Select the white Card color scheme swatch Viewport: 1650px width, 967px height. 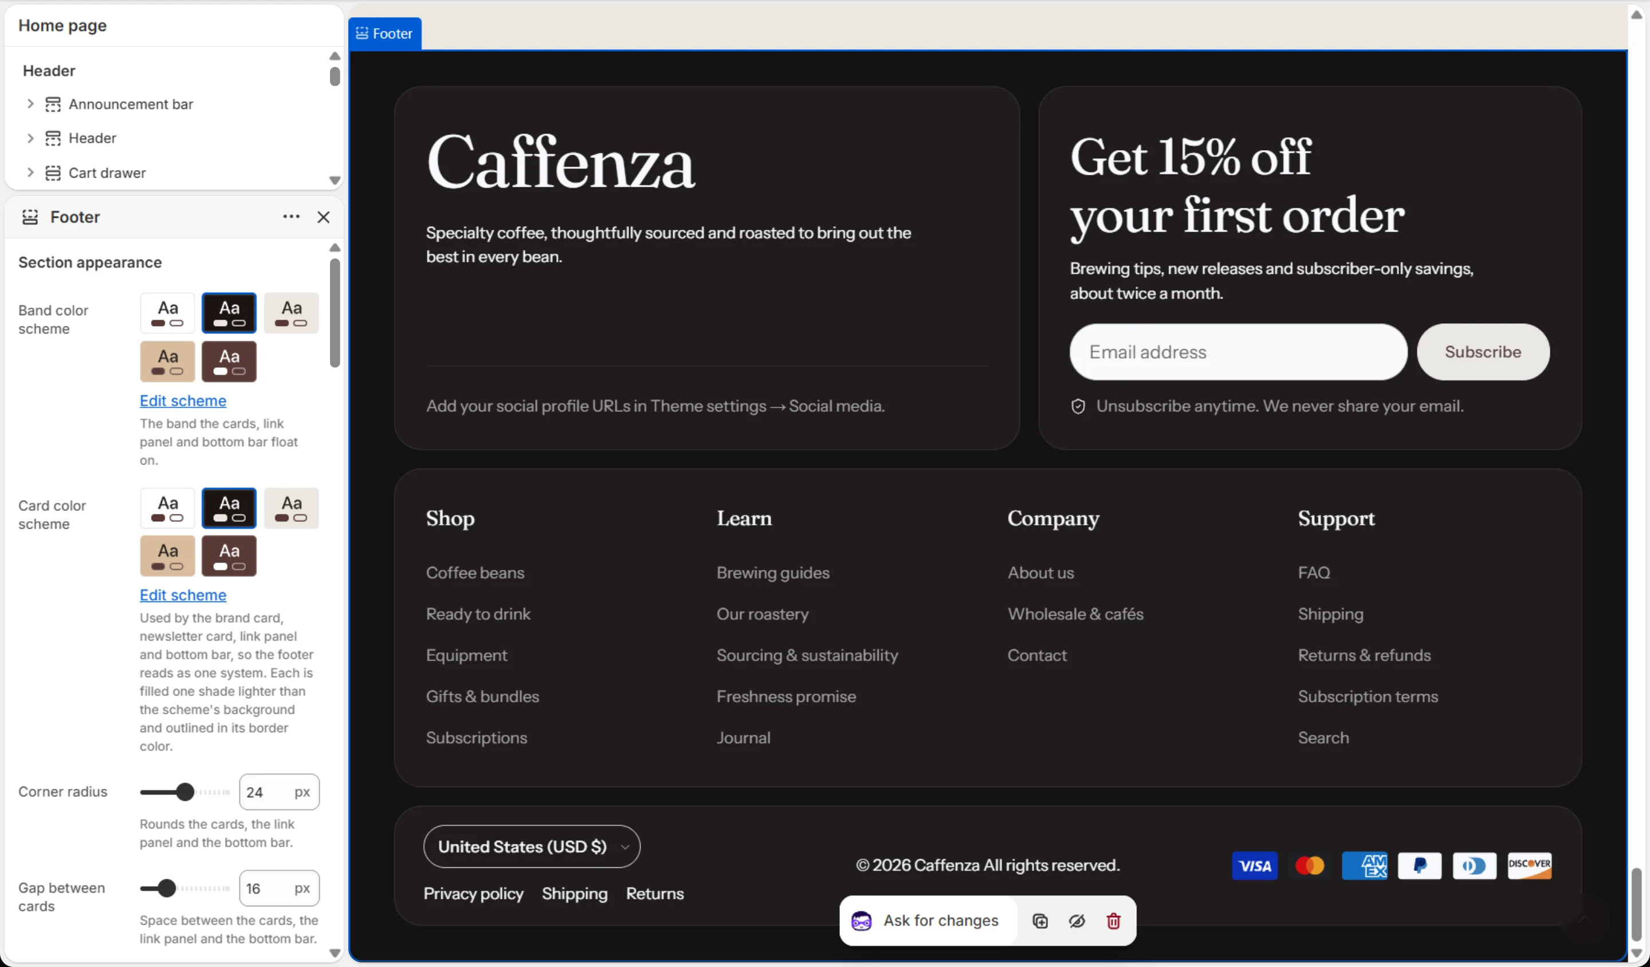click(168, 508)
